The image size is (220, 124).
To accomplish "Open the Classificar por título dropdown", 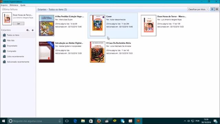I will click(198, 9).
